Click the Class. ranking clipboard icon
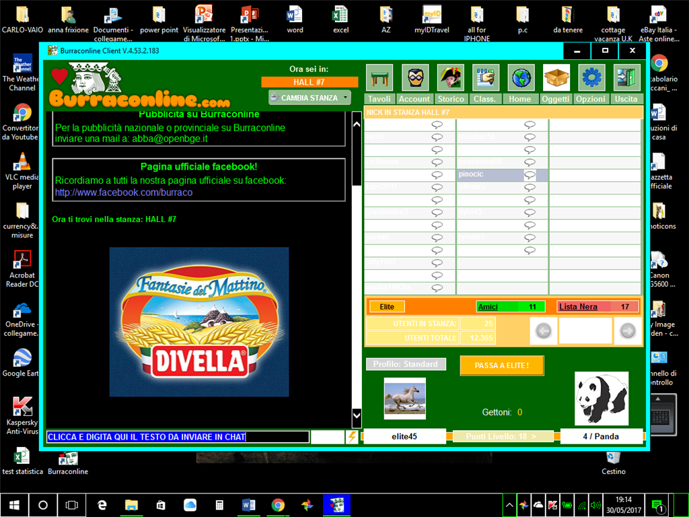This screenshot has width=689, height=517. [486, 78]
